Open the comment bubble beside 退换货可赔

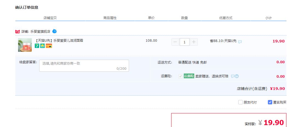(x=233, y=76)
